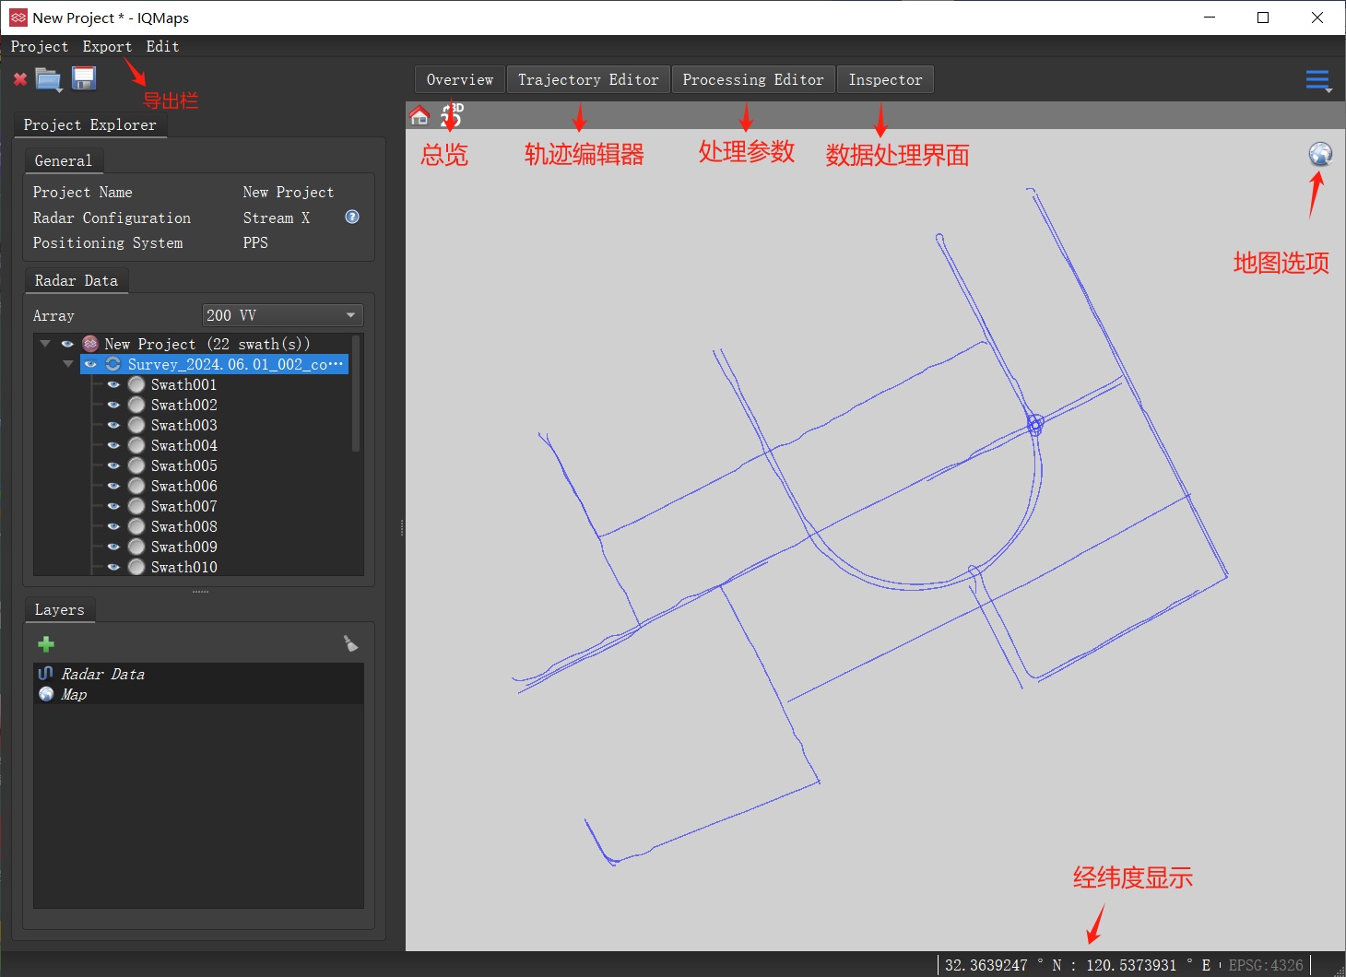The height and width of the screenshot is (977, 1346).
Task: Open the Array 200 VV dropdown
Action: [282, 315]
